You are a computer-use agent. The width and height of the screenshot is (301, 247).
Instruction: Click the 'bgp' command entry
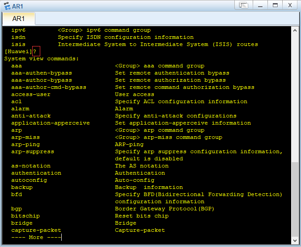coord(17,209)
